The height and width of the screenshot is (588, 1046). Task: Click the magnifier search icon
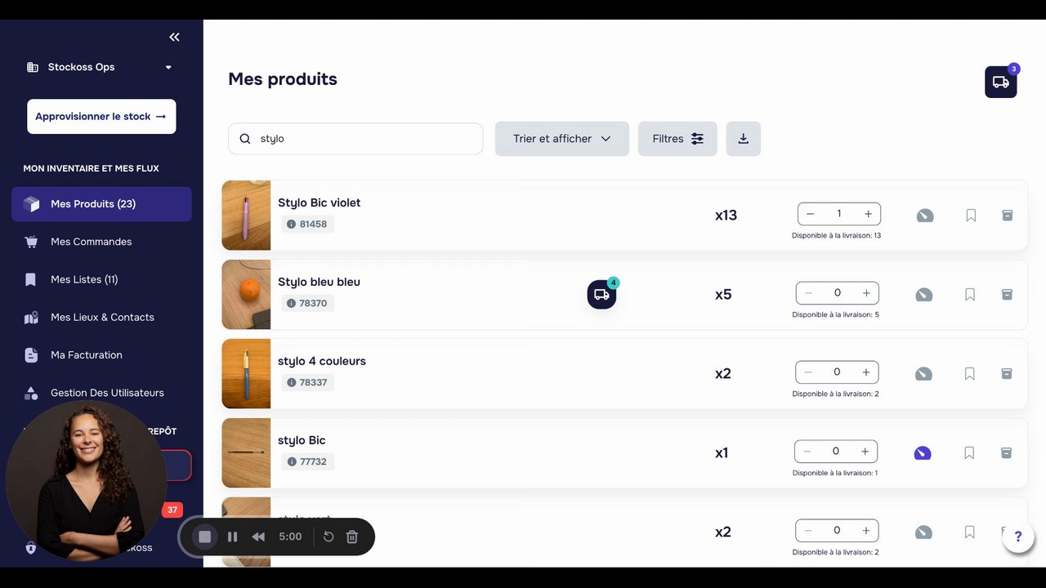(245, 139)
